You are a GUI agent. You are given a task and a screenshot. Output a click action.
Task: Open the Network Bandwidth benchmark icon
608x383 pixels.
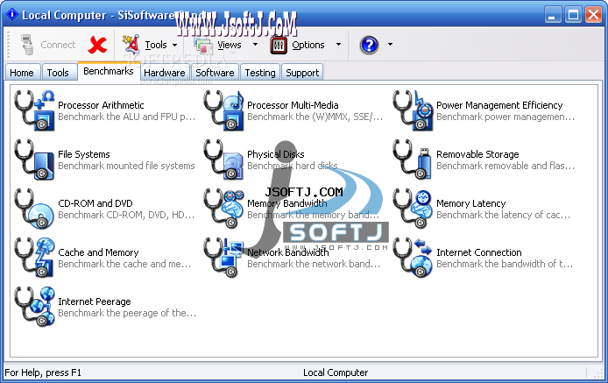click(x=223, y=258)
